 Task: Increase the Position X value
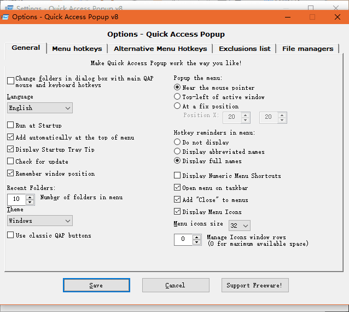[x=246, y=115]
